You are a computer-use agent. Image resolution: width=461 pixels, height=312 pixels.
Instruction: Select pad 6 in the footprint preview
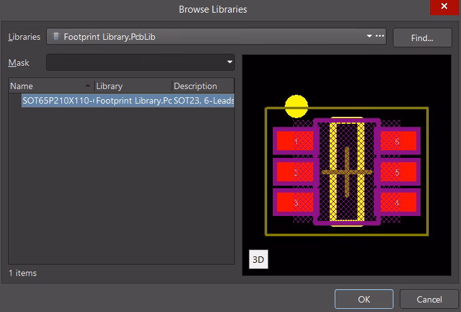pos(397,141)
